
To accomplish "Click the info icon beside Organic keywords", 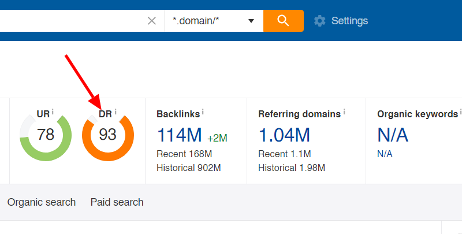I will point(460,112).
